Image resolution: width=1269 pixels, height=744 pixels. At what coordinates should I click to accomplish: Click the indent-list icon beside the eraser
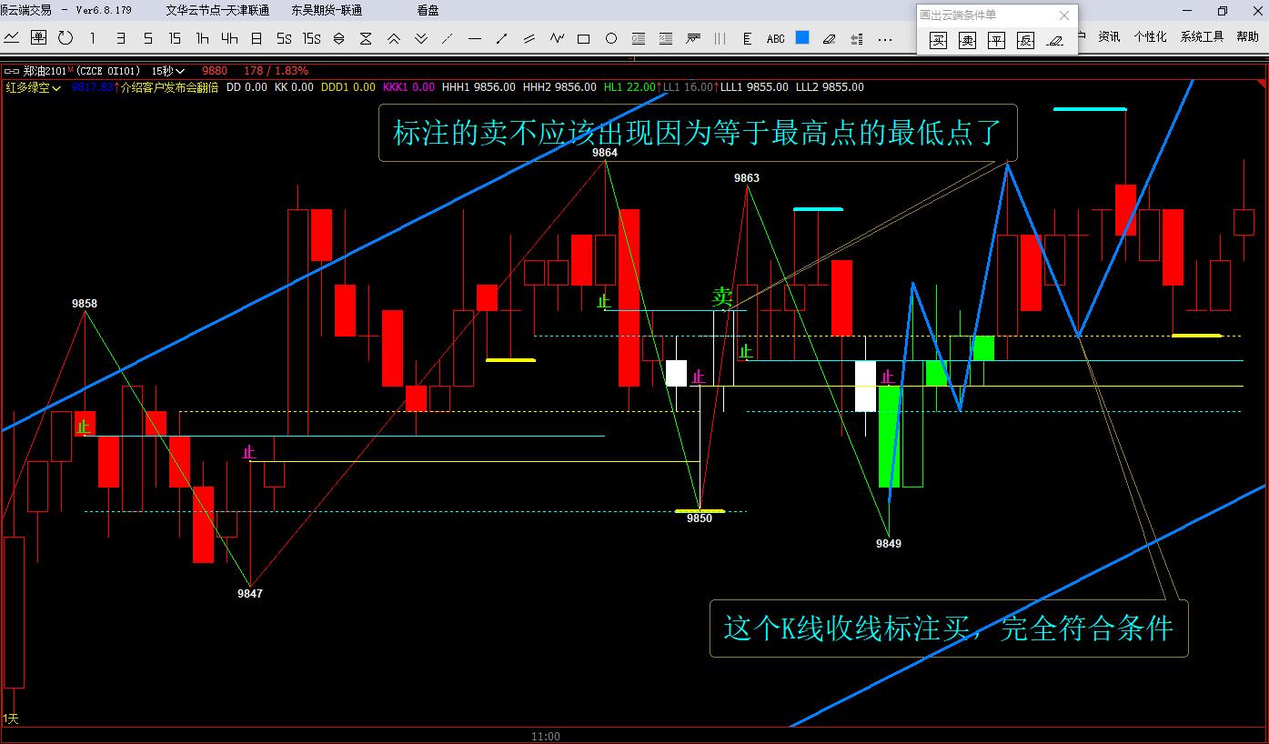tap(857, 38)
